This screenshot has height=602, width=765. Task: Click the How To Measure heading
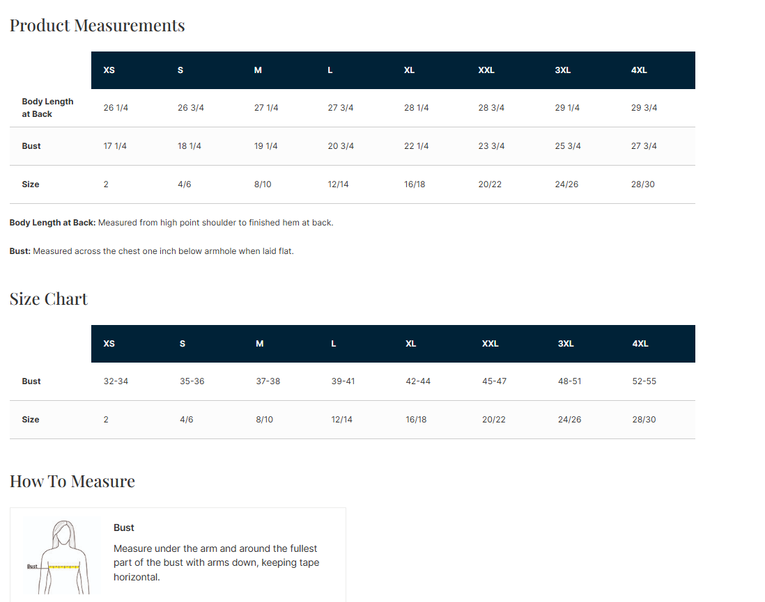tap(72, 481)
